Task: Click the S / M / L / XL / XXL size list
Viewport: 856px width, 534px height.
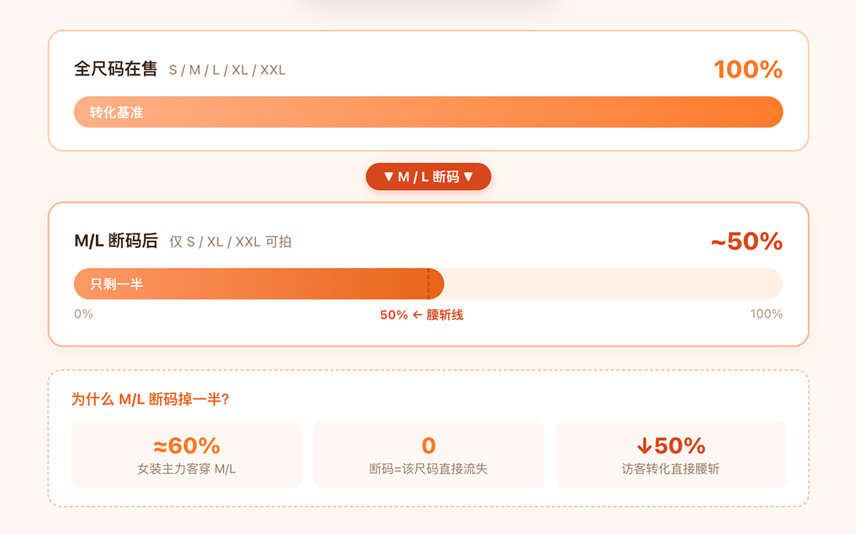Action: 227,71
